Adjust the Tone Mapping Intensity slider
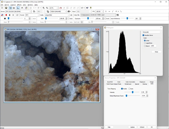 click(x=132, y=92)
